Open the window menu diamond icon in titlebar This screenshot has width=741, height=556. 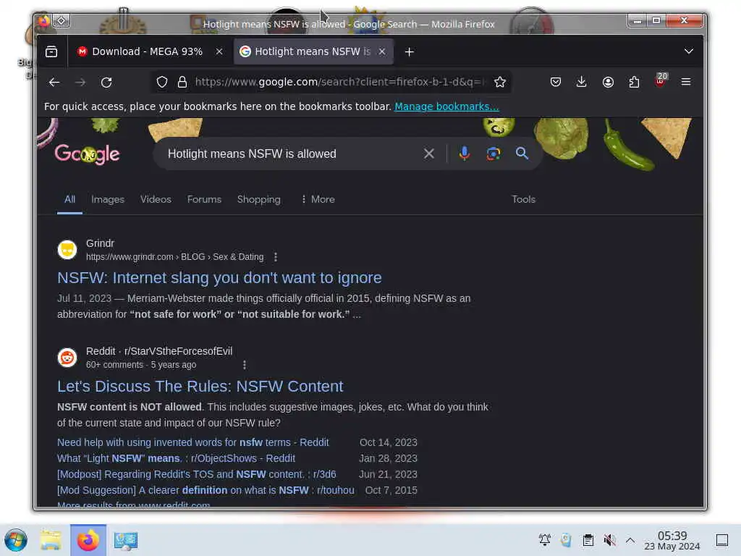point(62,21)
